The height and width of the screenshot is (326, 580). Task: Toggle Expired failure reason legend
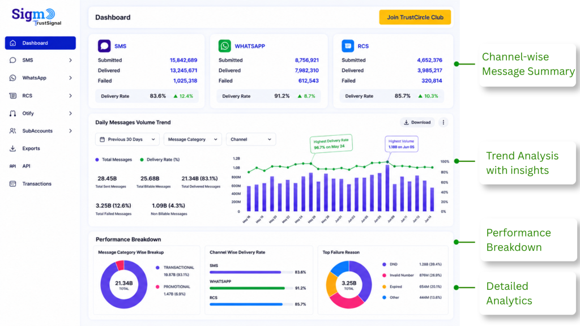pyautogui.click(x=412, y=287)
